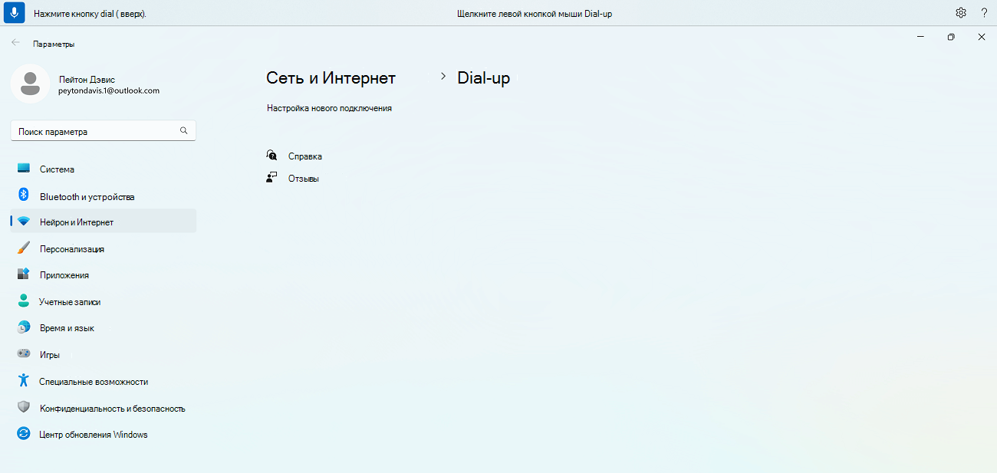The width and height of the screenshot is (997, 473).
Task: Open Bluetooth и устройства settings
Action: click(x=104, y=195)
